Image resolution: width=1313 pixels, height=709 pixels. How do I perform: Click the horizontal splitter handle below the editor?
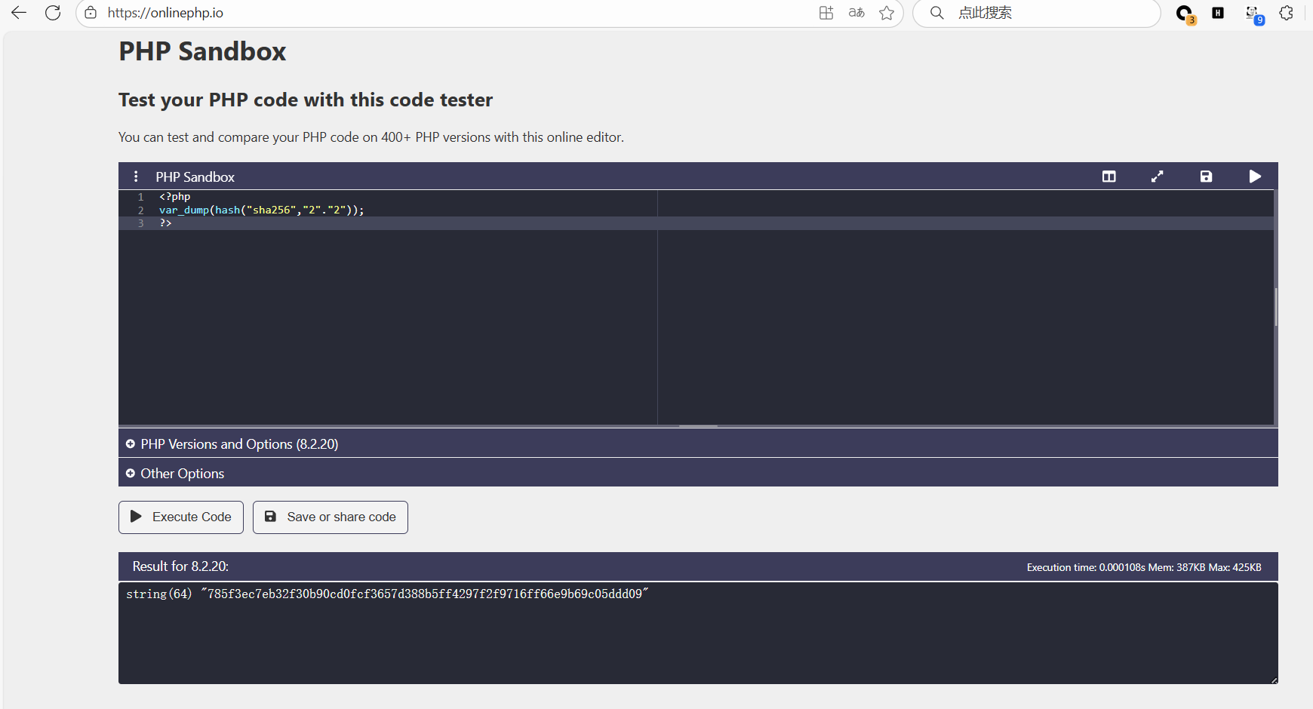click(x=698, y=426)
